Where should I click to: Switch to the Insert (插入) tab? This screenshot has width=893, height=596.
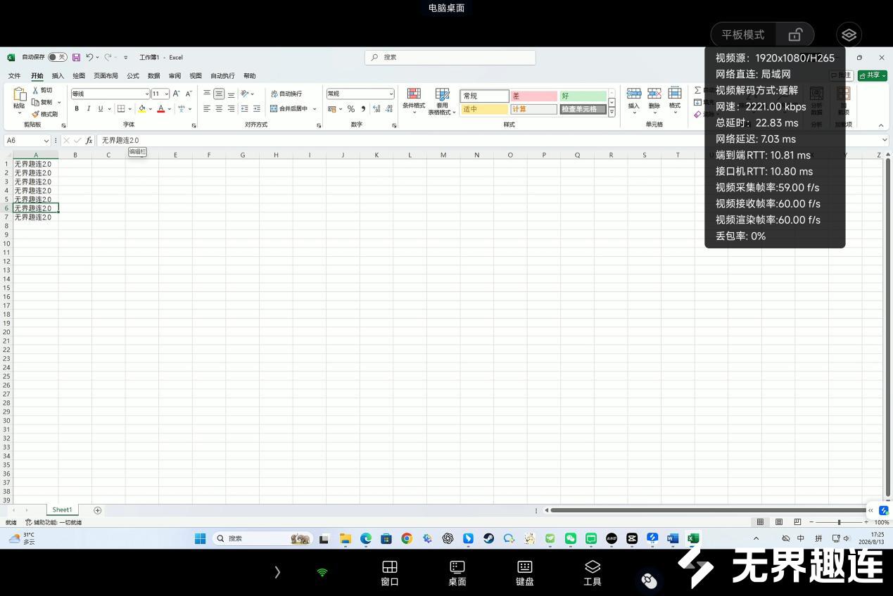[x=58, y=76]
